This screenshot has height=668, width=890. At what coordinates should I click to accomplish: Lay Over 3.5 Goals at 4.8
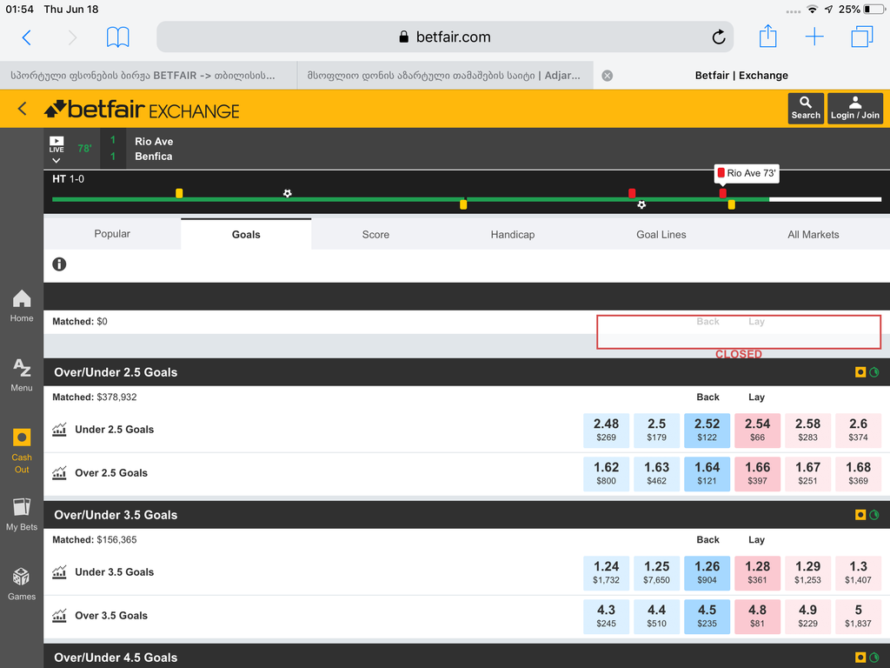[757, 617]
